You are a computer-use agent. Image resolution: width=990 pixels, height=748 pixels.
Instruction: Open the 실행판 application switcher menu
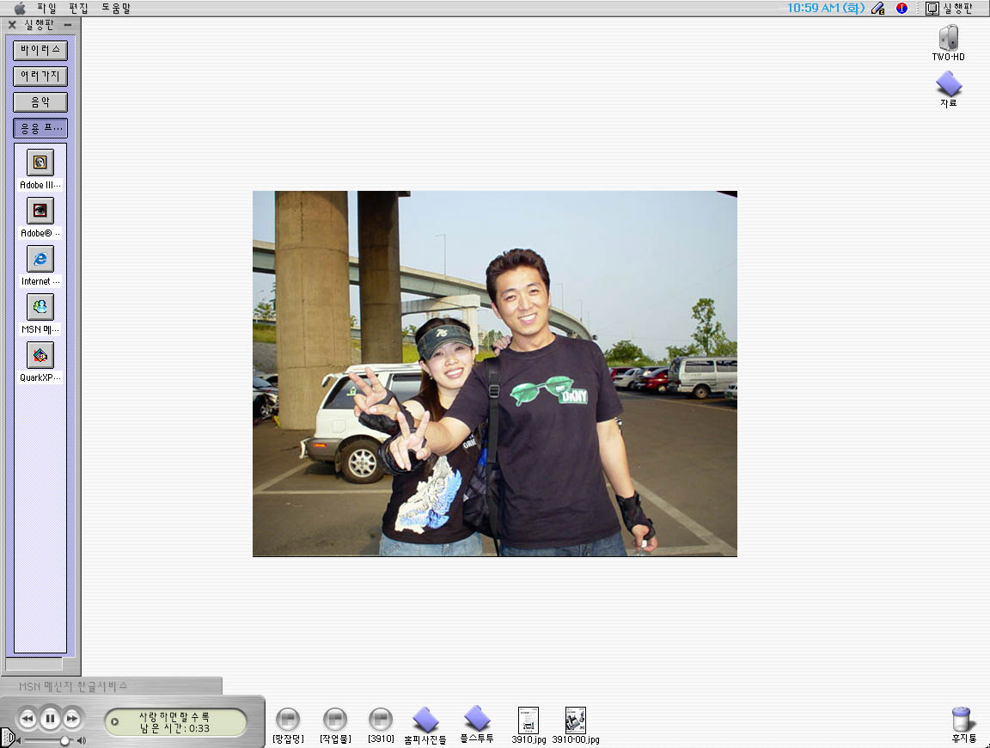click(x=950, y=8)
